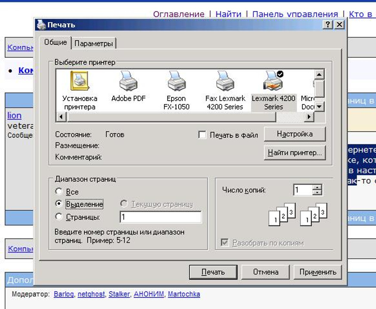376x309 pixels.
Task: Switch to the Общие tab
Action: point(55,42)
